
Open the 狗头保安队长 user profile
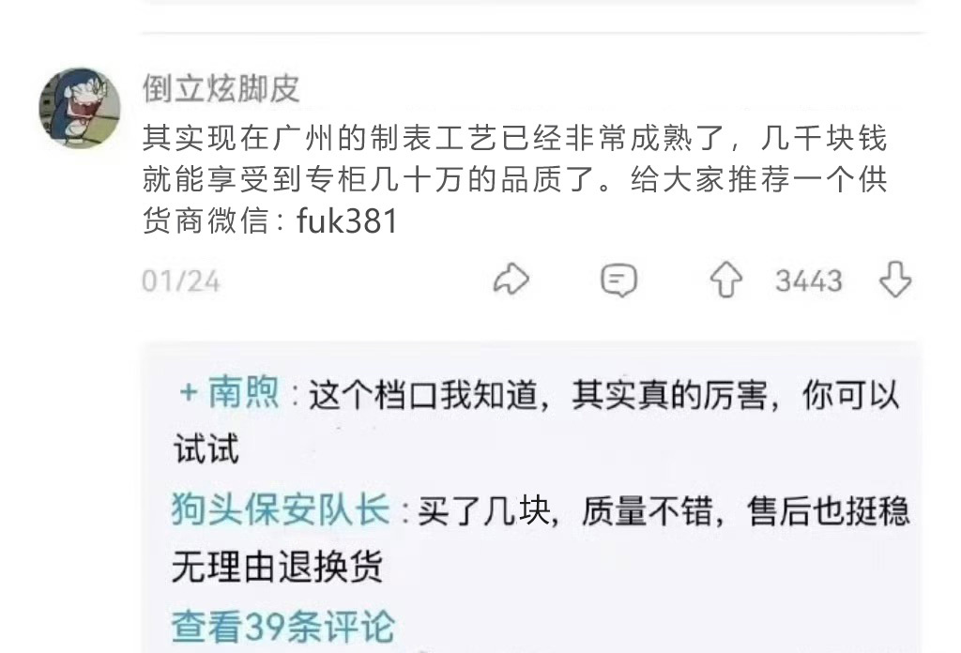(x=280, y=509)
